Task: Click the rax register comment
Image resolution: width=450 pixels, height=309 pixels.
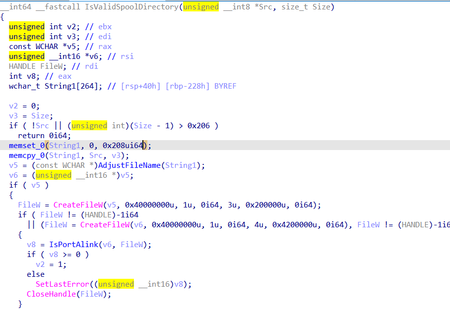Action: tap(105, 47)
